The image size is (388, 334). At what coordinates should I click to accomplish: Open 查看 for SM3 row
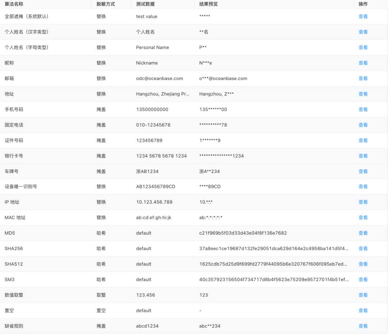363,279
